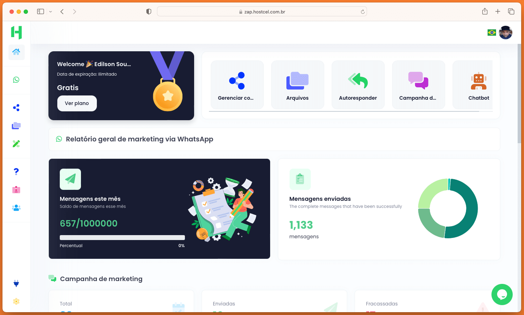The image size is (524, 315).
Task: Open the Chatbot card
Action: [473, 85]
